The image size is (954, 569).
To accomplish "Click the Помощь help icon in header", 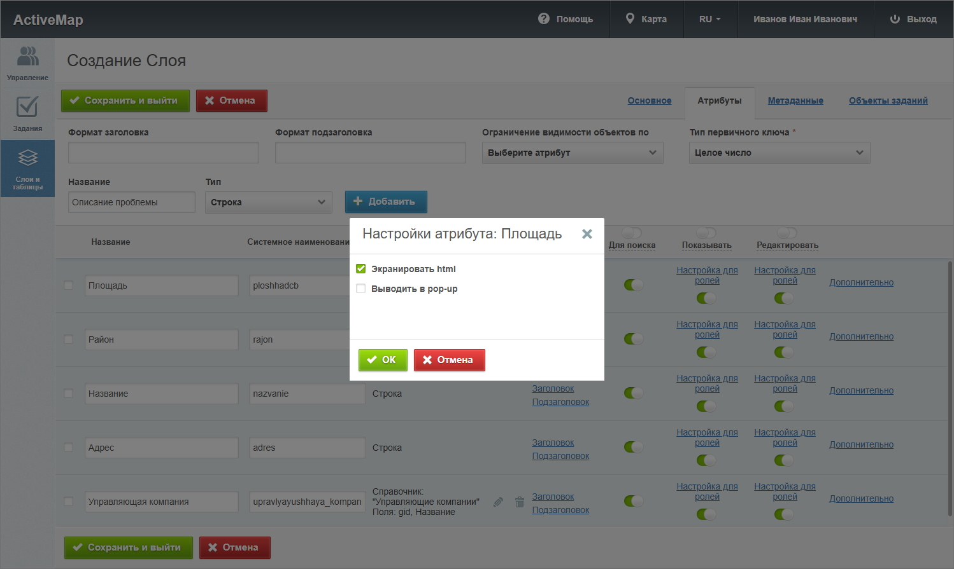I will point(544,19).
